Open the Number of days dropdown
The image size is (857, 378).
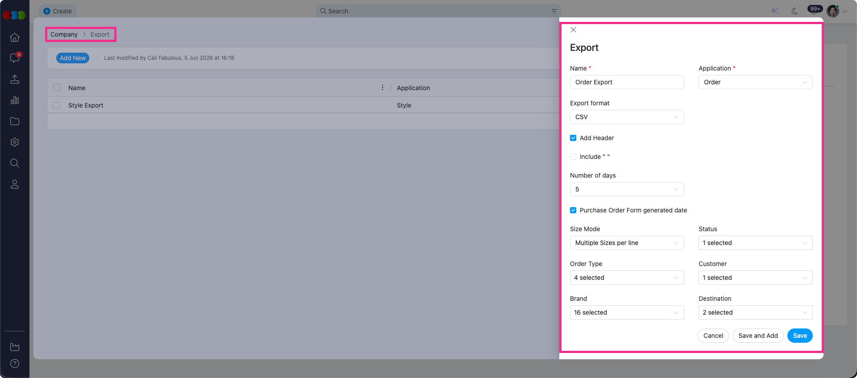pyautogui.click(x=627, y=189)
